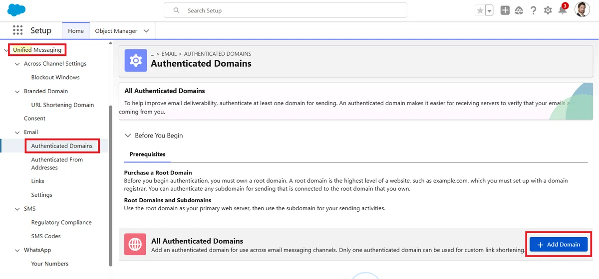Focus the Search Setup field
599x279 pixels.
coord(286,10)
